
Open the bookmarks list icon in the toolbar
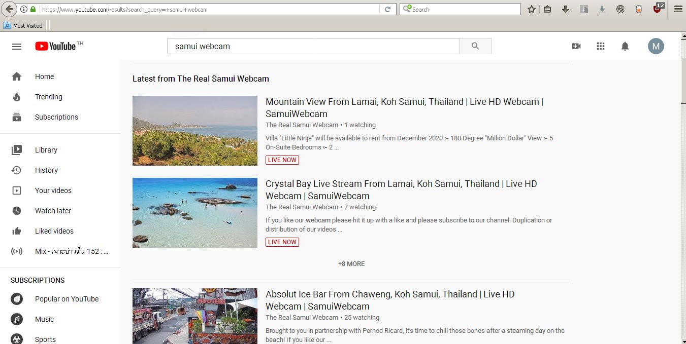coord(547,9)
